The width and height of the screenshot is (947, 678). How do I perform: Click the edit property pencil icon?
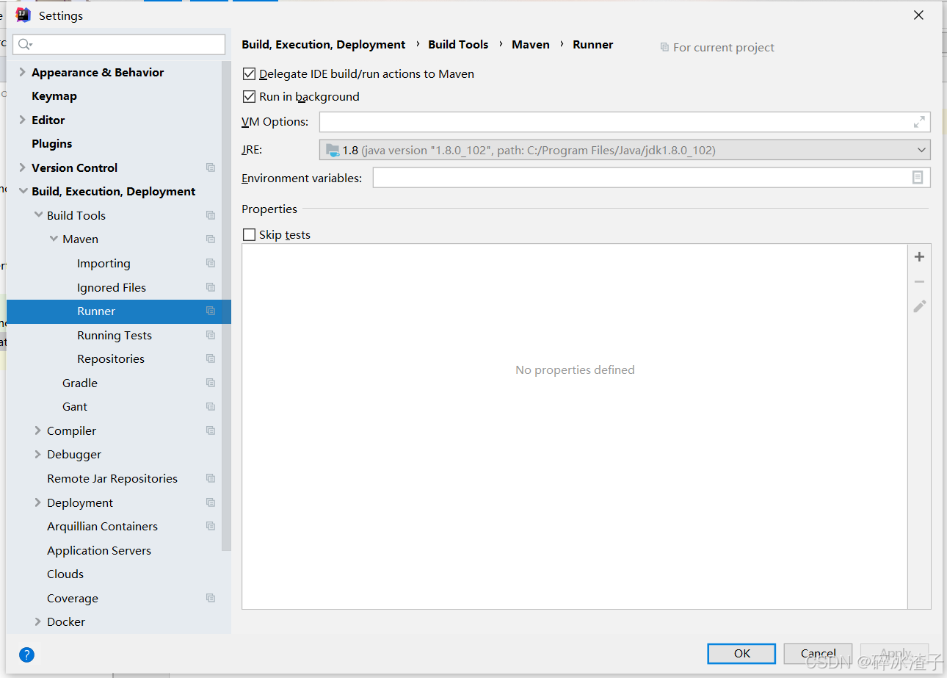click(919, 306)
